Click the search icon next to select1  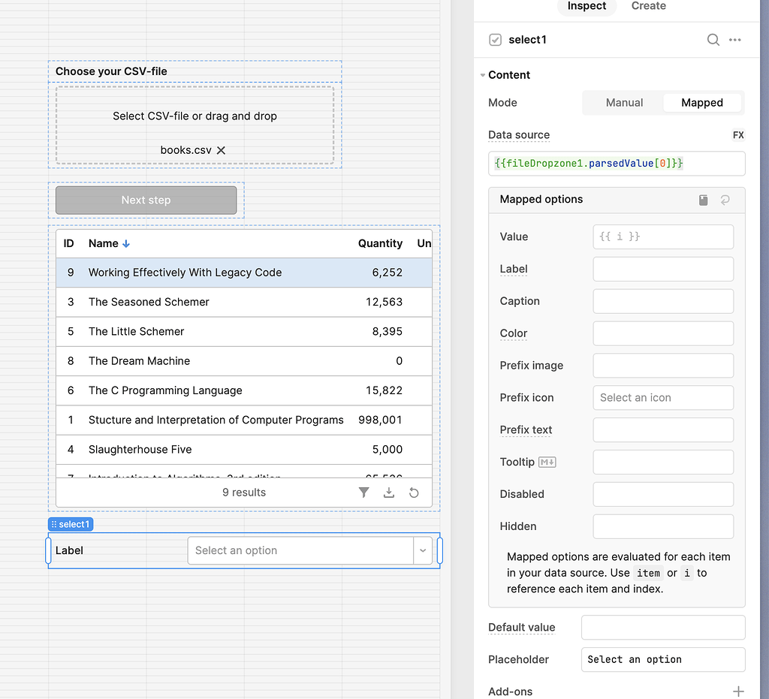(x=713, y=40)
